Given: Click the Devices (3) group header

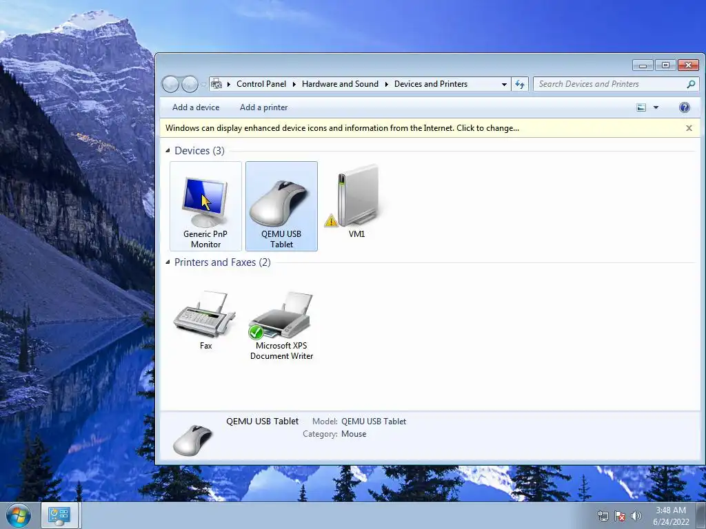Looking at the screenshot, I should point(199,151).
